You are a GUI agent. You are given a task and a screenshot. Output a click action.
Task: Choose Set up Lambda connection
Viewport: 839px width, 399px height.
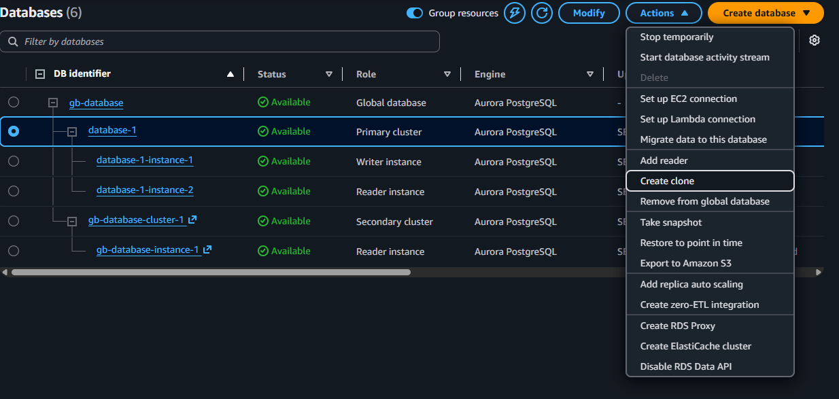710,119
